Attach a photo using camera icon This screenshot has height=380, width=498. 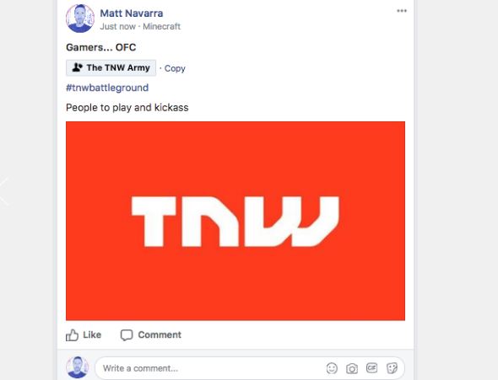(x=352, y=368)
